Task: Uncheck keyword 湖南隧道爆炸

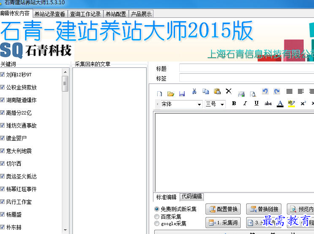Action: point(2,100)
